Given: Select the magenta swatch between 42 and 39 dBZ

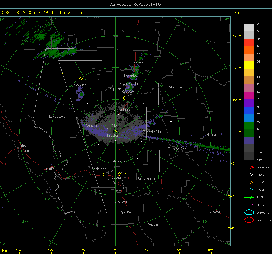Looking at the screenshot, I should pyautogui.click(x=249, y=95).
